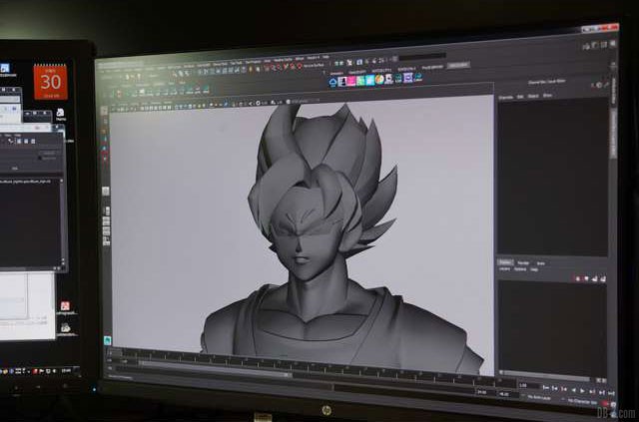Choose the Rotate tool in Maya toolbox
The image size is (639, 422).
(x=105, y=148)
